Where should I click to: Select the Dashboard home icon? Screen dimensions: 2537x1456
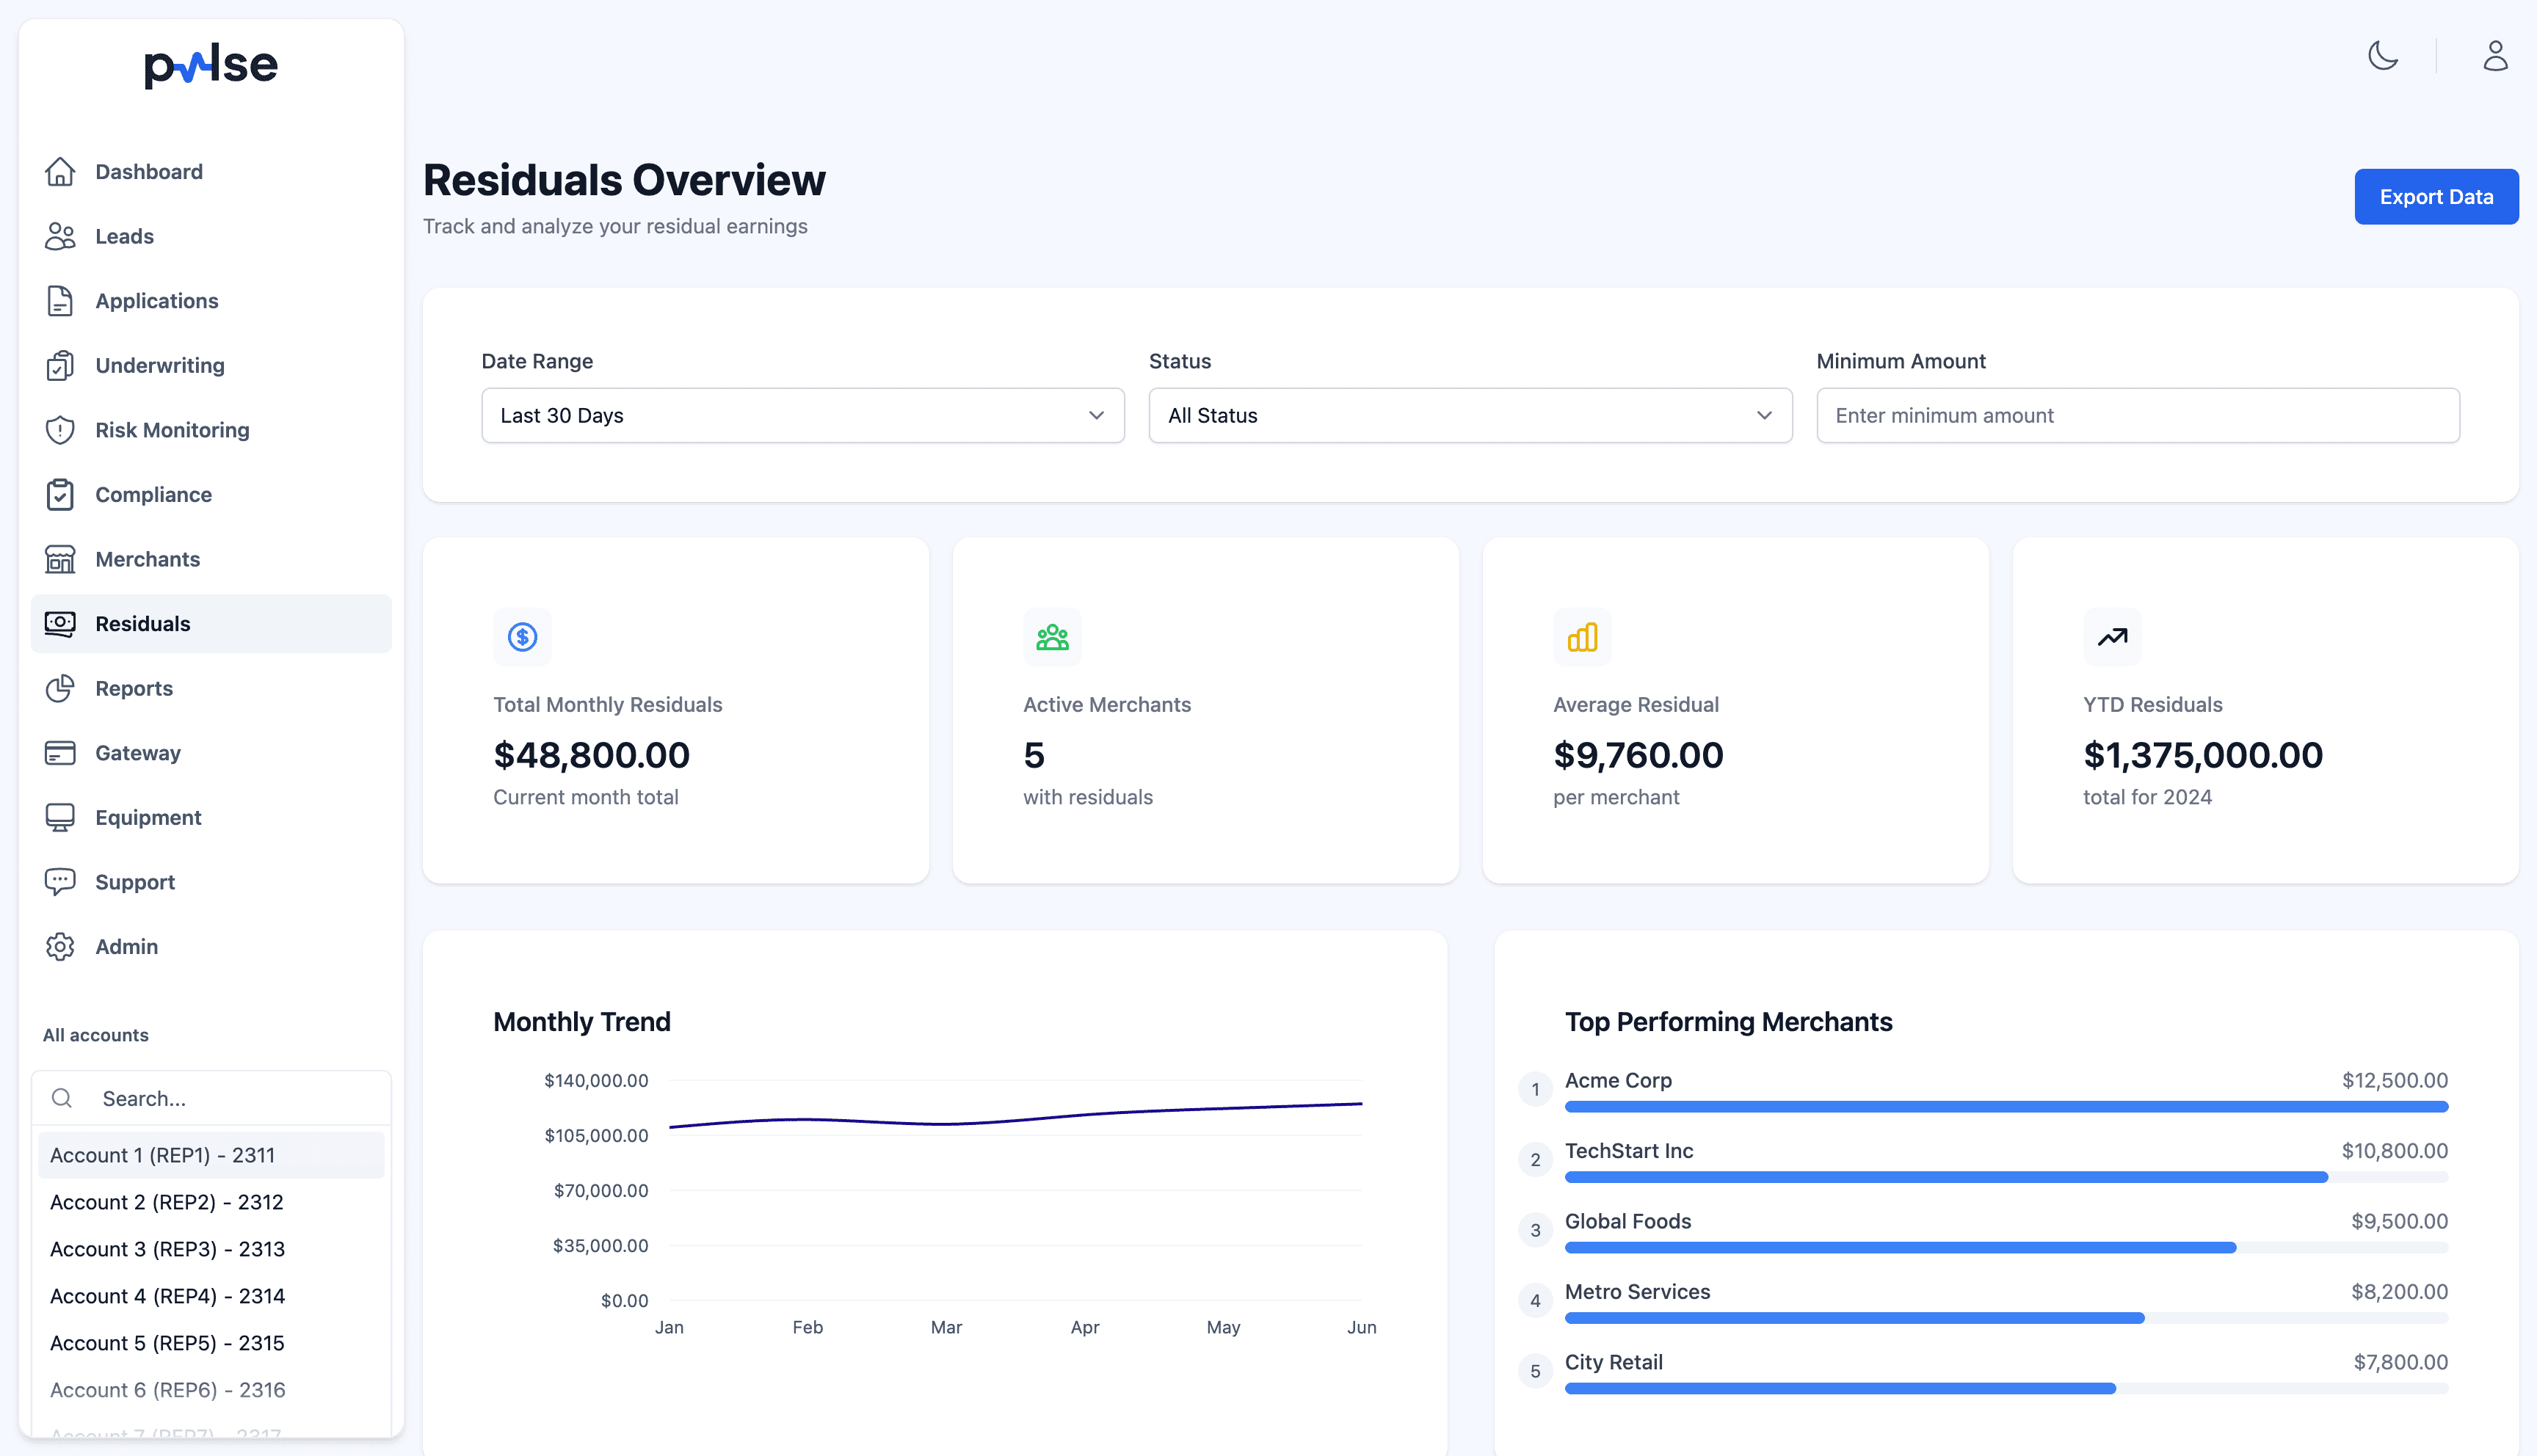point(60,171)
